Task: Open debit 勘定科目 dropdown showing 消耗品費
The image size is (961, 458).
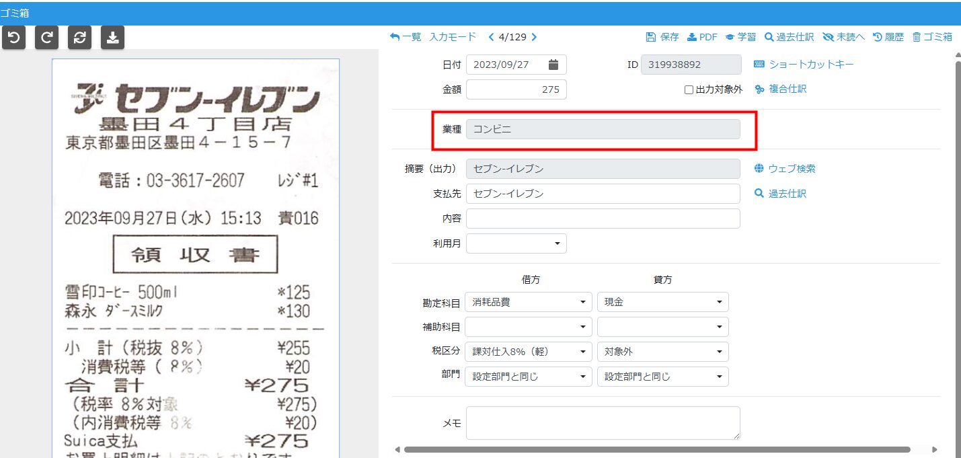Action: (528, 303)
